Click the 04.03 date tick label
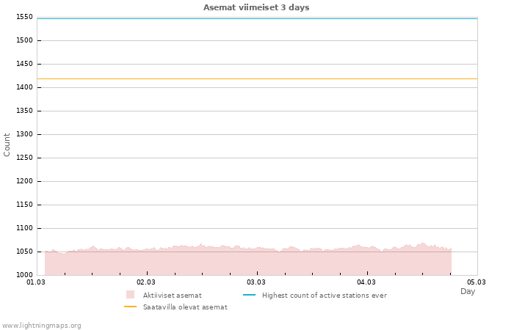The width and height of the screenshot is (514, 330). pos(366,282)
